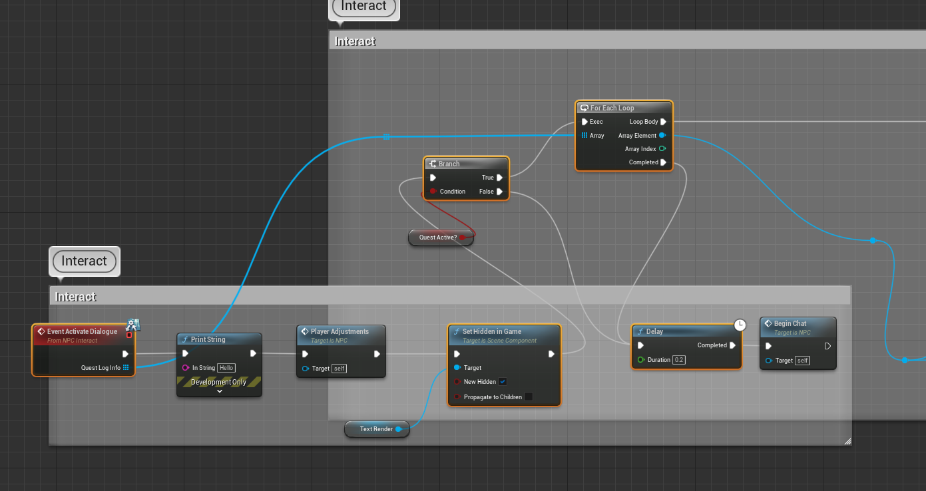Click the Interact comment bubble above the lower comment box
926x491 pixels.
tap(85, 261)
